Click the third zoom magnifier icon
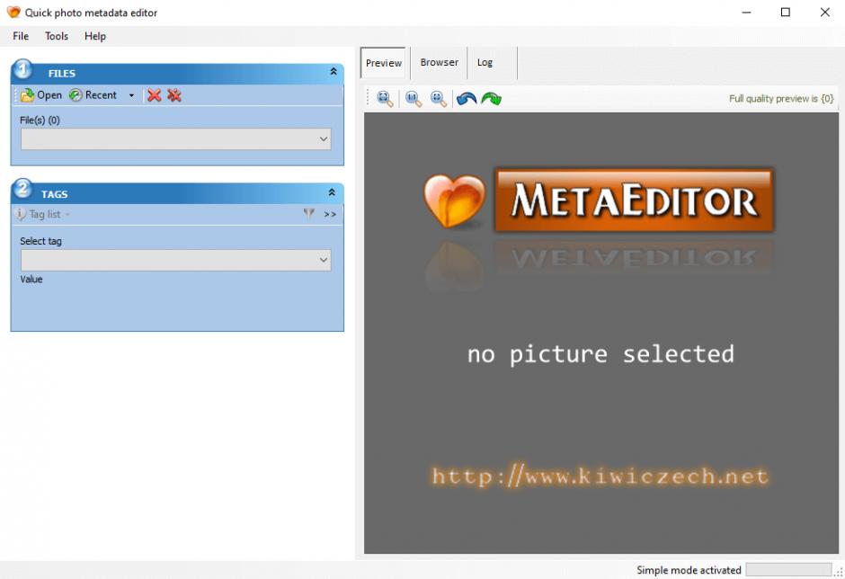This screenshot has height=579, width=845. [438, 99]
